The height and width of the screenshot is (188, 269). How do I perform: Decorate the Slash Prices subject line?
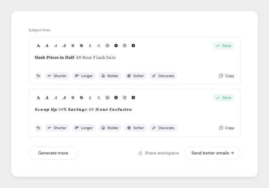tap(163, 76)
